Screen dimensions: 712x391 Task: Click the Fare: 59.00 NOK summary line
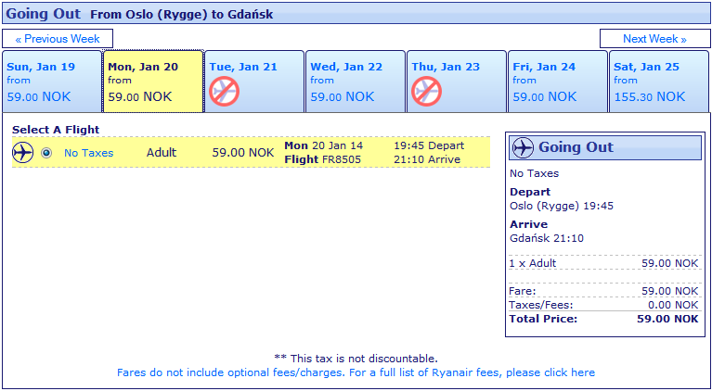pyautogui.click(x=604, y=291)
